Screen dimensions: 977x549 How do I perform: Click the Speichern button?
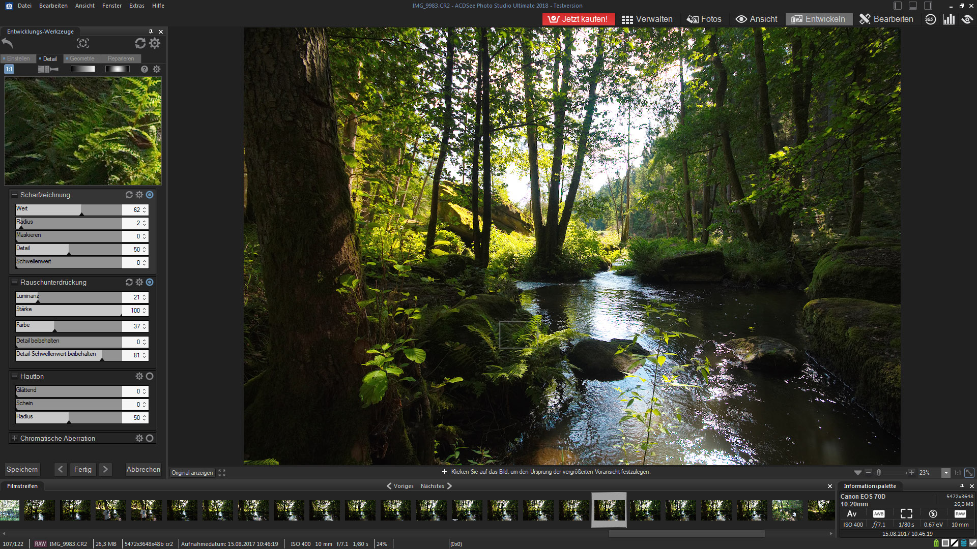pos(22,469)
